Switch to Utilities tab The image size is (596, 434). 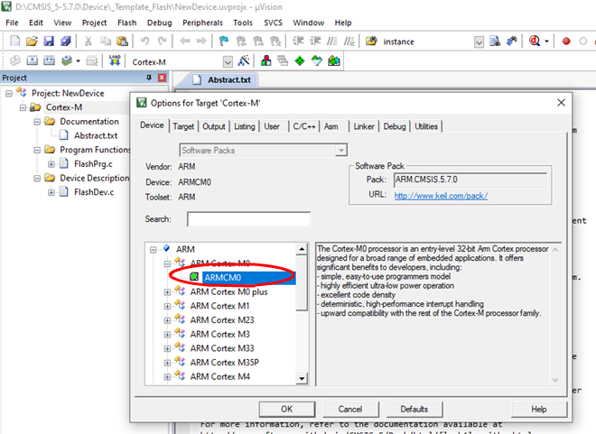[426, 126]
